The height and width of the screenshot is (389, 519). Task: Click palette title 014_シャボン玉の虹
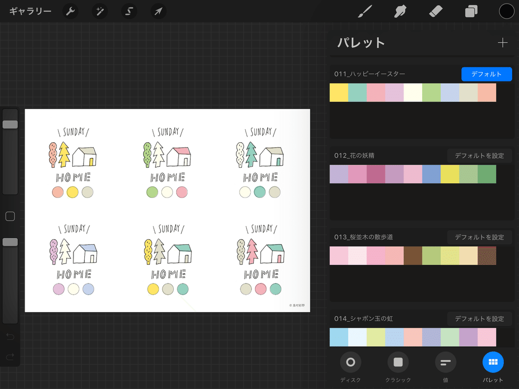pyautogui.click(x=363, y=319)
